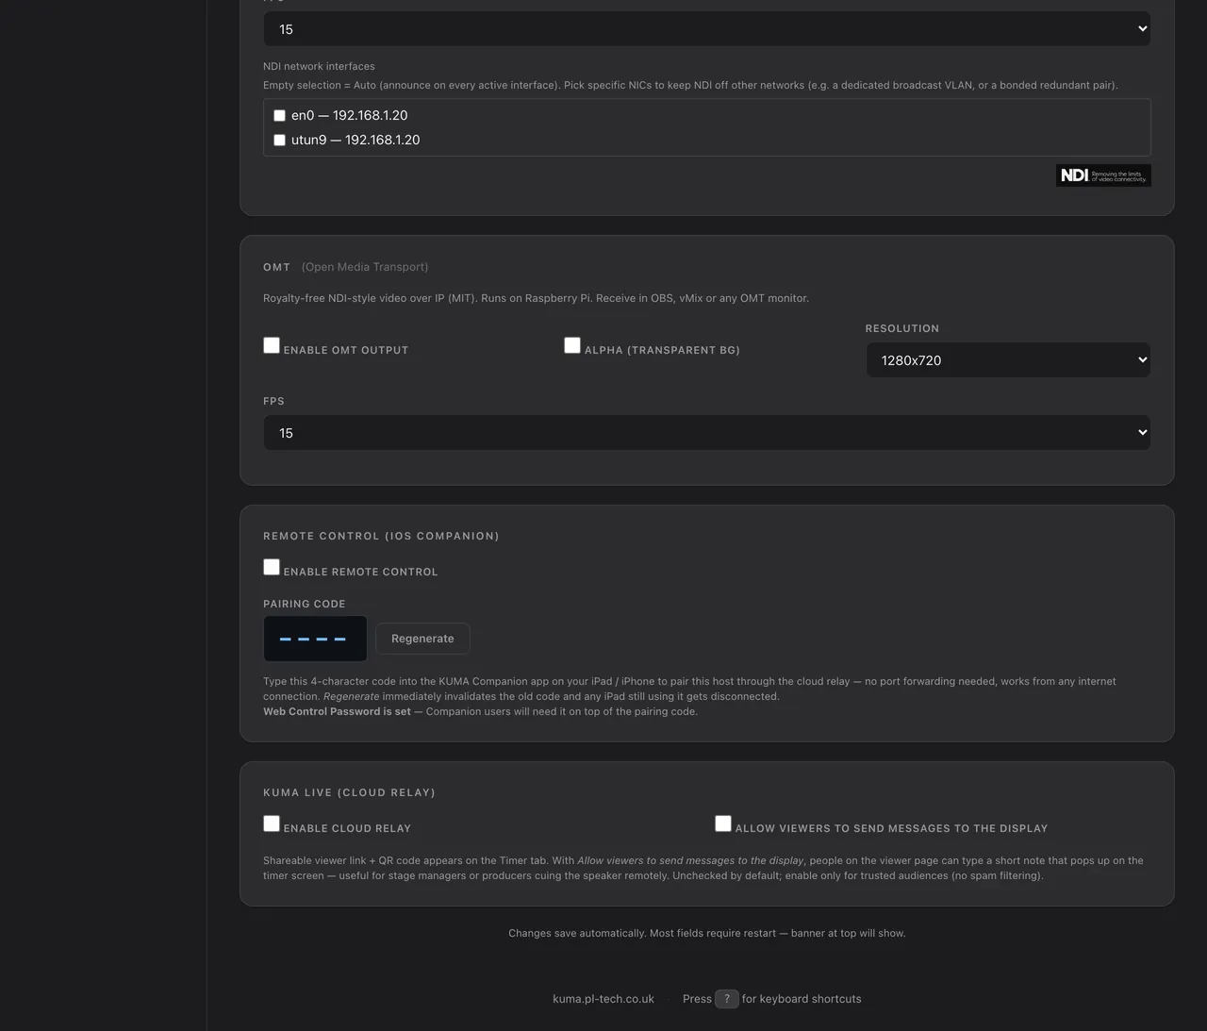Click the pairing code display field
Viewport: 1207px width, 1031px height.
[x=315, y=639]
